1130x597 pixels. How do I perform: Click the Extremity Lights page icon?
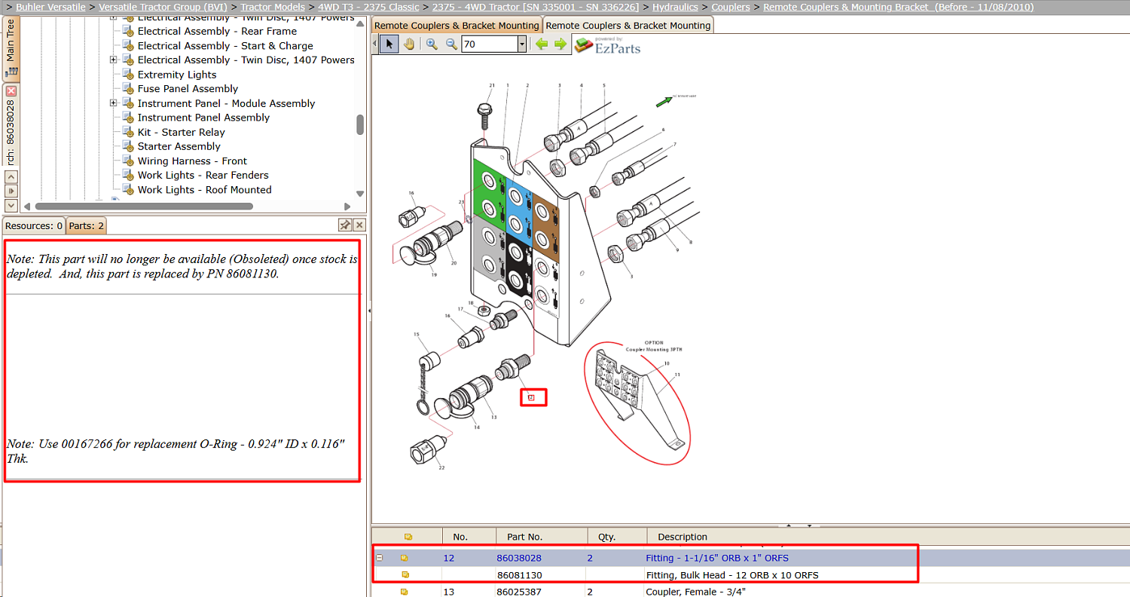(128, 75)
